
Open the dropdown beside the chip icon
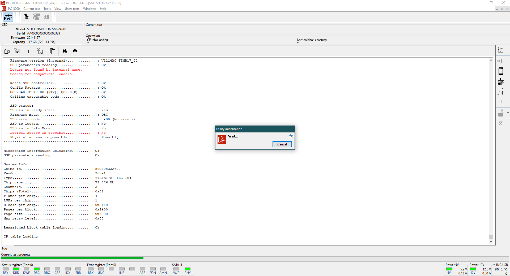point(508,113)
